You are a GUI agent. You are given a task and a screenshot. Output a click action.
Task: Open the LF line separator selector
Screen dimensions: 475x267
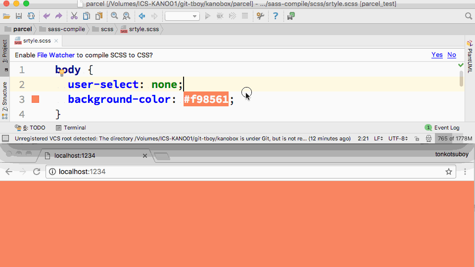tap(378, 139)
